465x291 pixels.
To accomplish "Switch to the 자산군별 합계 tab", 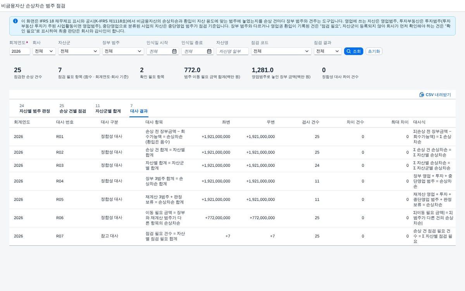I will click(x=108, y=109).
